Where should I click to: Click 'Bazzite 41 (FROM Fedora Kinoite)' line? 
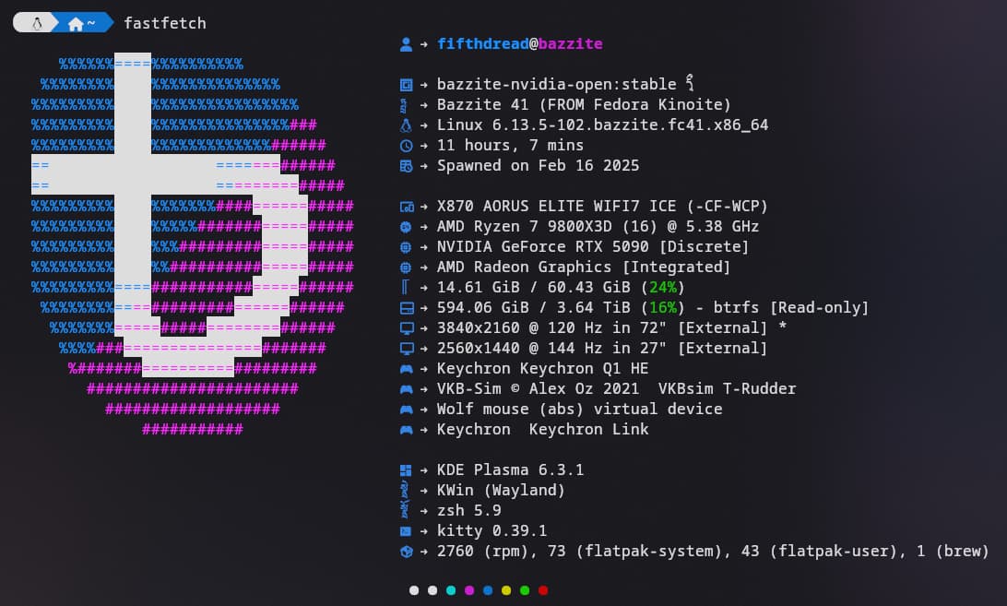(x=584, y=105)
